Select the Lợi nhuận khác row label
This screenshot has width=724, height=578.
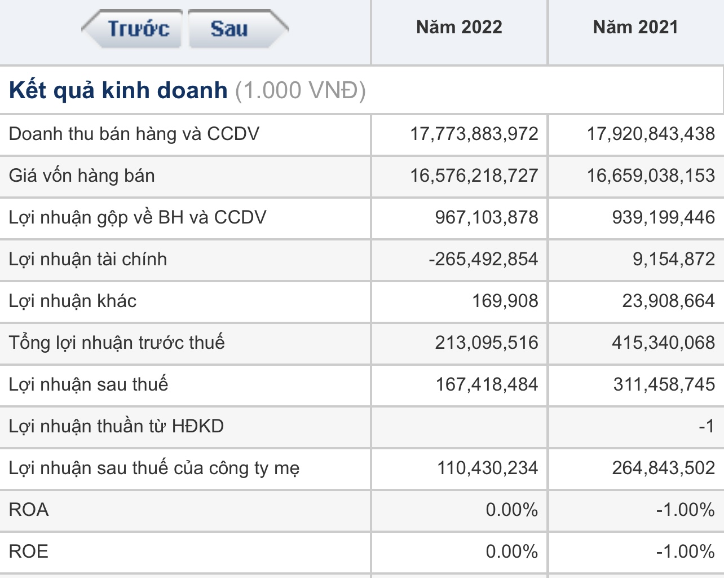(73, 301)
